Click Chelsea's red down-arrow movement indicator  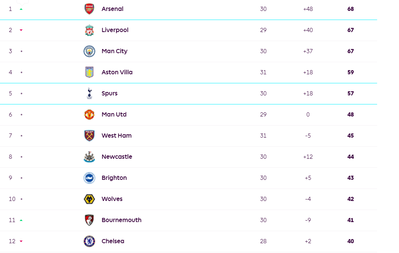pyautogui.click(x=21, y=241)
